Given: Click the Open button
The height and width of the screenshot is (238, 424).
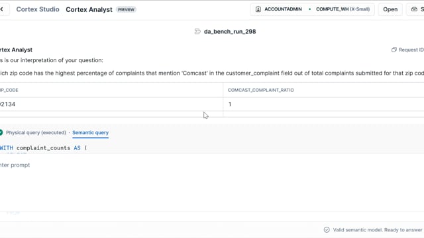Looking at the screenshot, I should point(390,9).
